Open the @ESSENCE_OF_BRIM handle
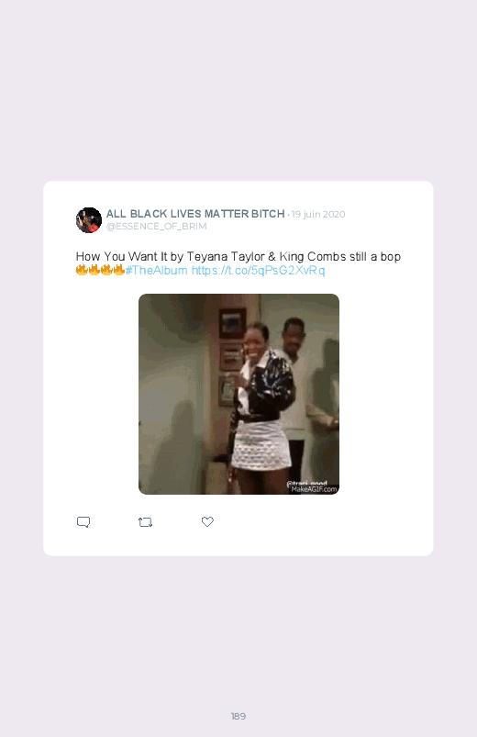Image resolution: width=477 pixels, height=737 pixels. pyautogui.click(x=156, y=227)
